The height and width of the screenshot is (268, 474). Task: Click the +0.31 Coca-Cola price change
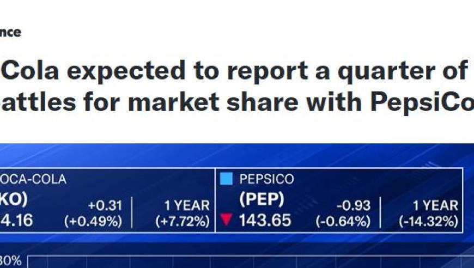click(105, 205)
